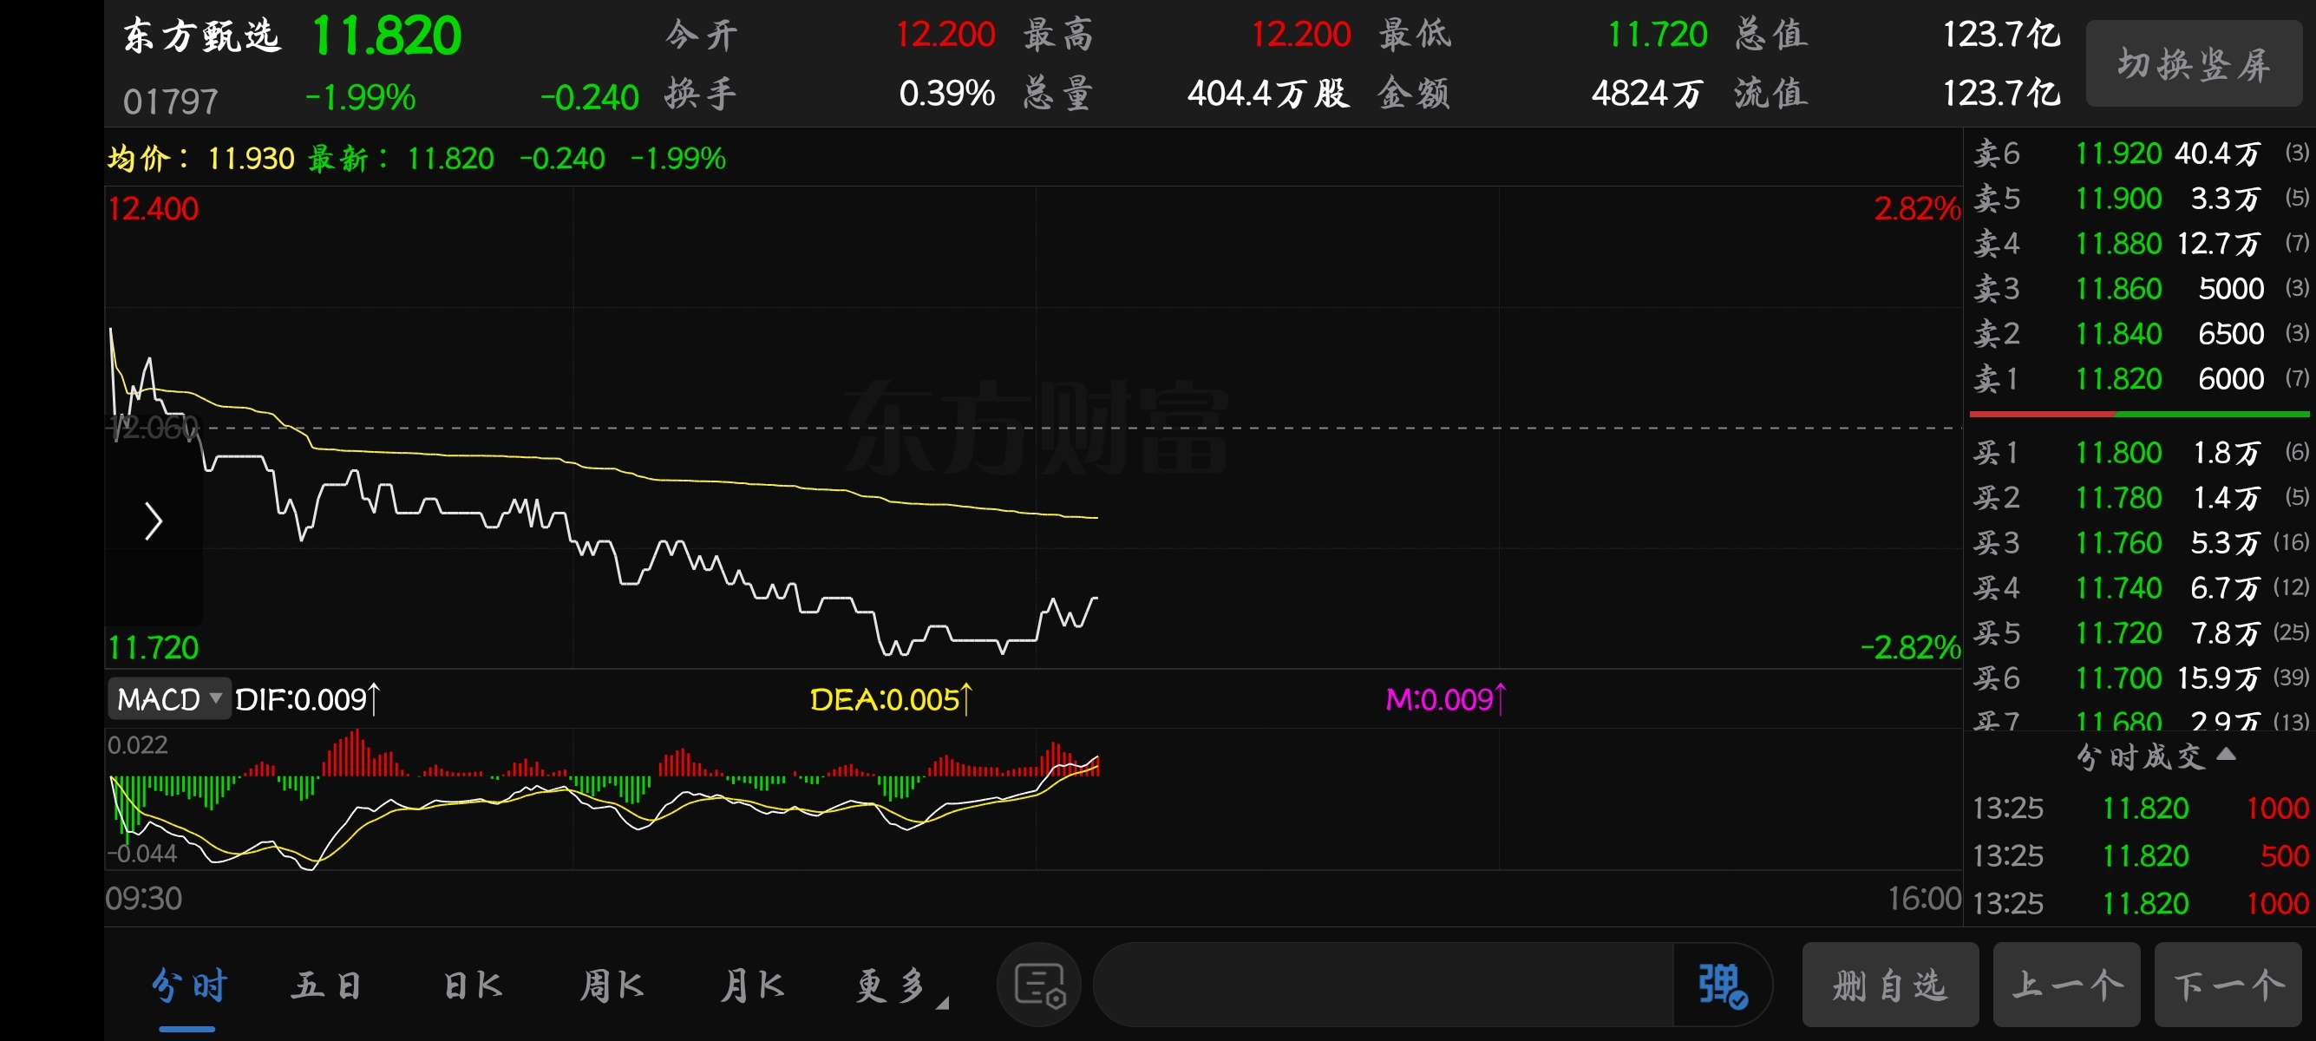Tap the stock code 01797
This screenshot has width=2316, height=1041.
click(170, 101)
